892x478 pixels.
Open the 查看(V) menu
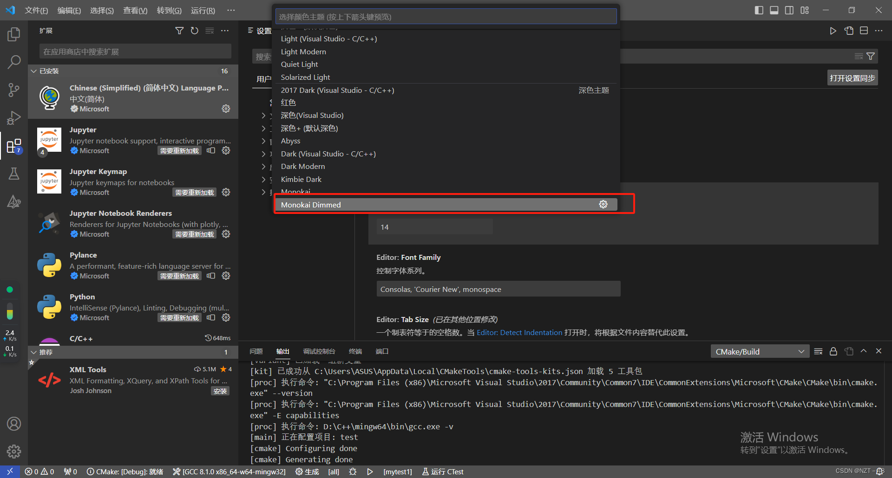click(135, 10)
